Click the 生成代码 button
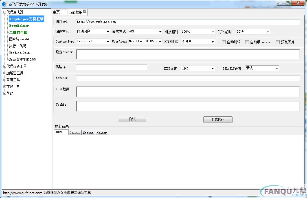This screenshot has height=198, width=307. (218, 119)
